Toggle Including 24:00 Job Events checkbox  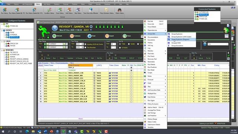tap(85, 44)
